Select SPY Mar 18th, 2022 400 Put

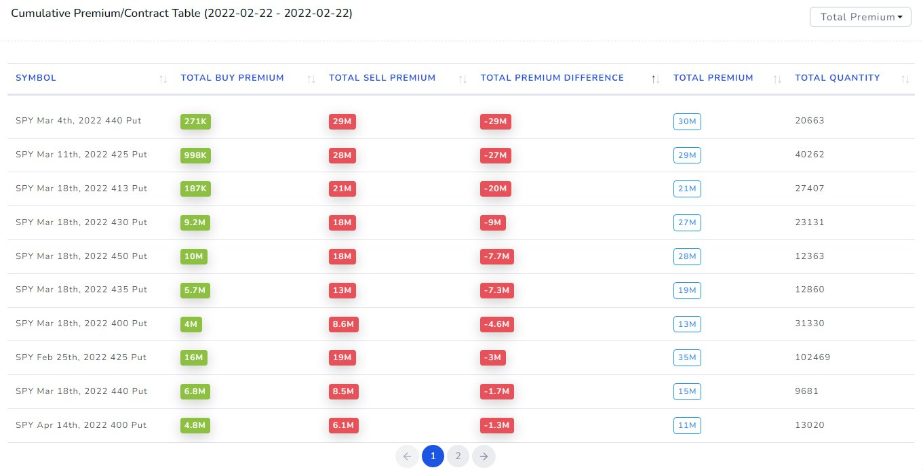(81, 324)
